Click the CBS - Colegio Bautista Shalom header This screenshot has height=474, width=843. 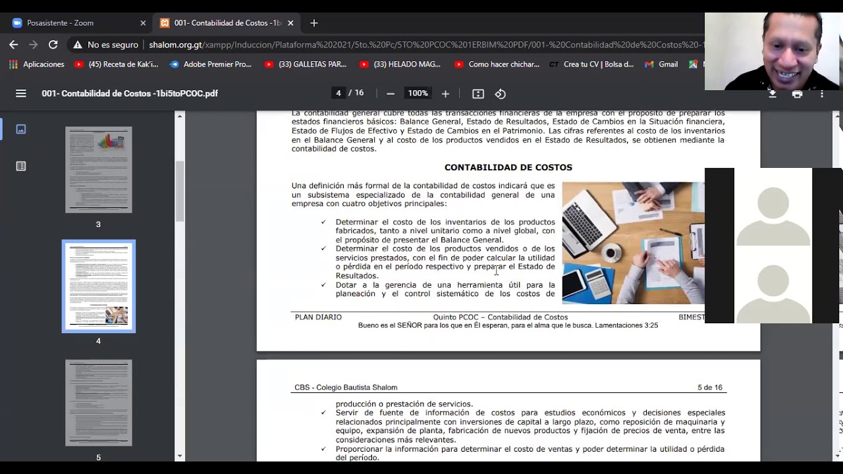(x=346, y=388)
